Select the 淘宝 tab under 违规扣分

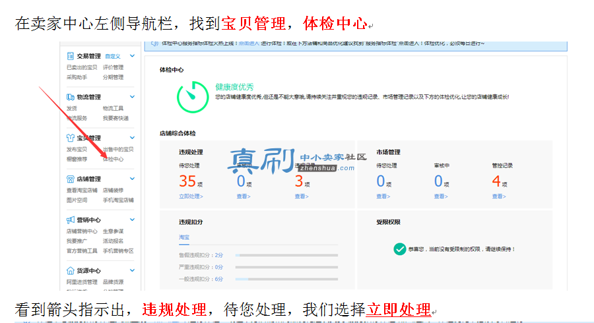[184, 237]
